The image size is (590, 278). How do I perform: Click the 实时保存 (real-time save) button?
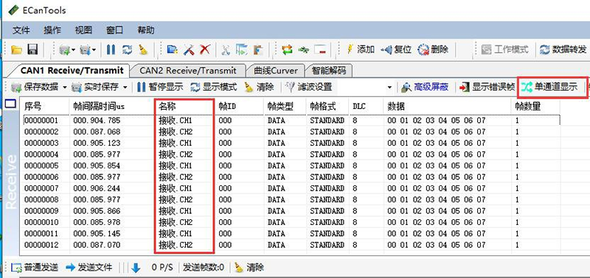pos(95,87)
